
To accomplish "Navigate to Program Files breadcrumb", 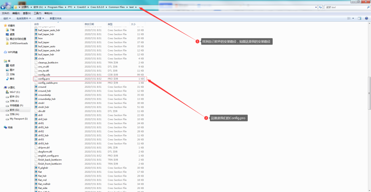I will pos(55,7).
